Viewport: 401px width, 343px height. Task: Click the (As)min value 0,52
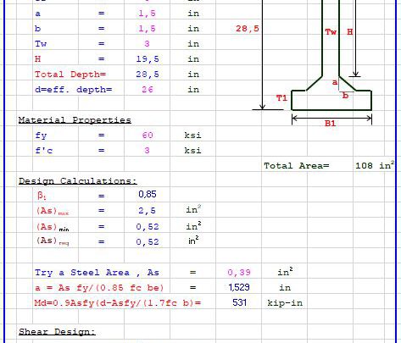[148, 227]
